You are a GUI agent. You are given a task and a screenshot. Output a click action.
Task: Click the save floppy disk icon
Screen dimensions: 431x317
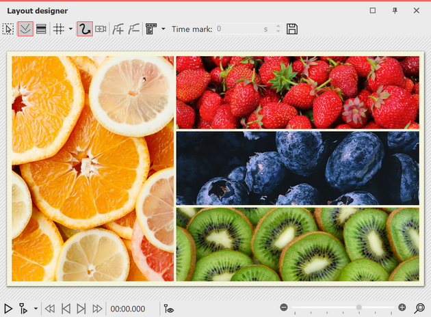click(292, 29)
